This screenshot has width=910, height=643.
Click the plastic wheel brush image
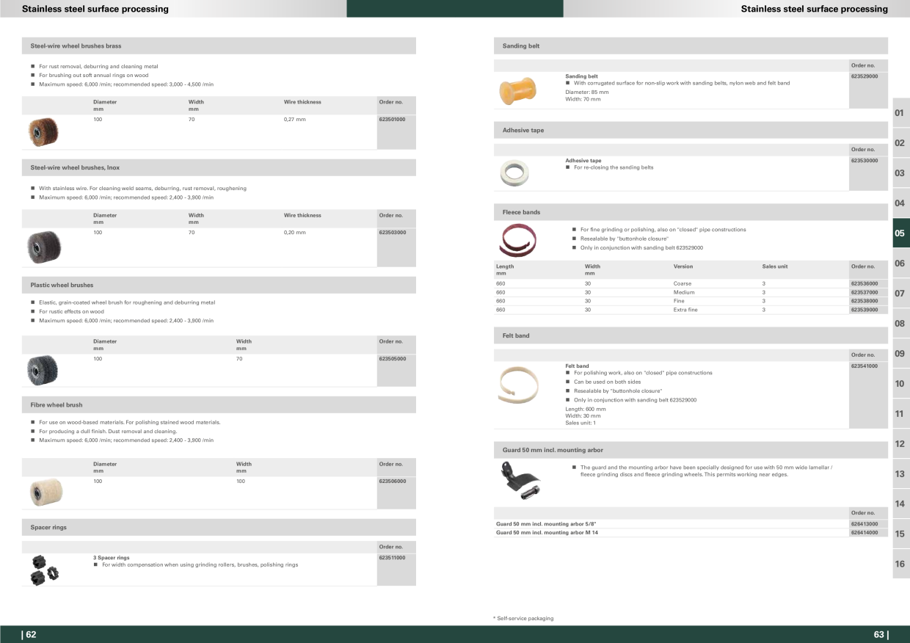[x=41, y=370]
